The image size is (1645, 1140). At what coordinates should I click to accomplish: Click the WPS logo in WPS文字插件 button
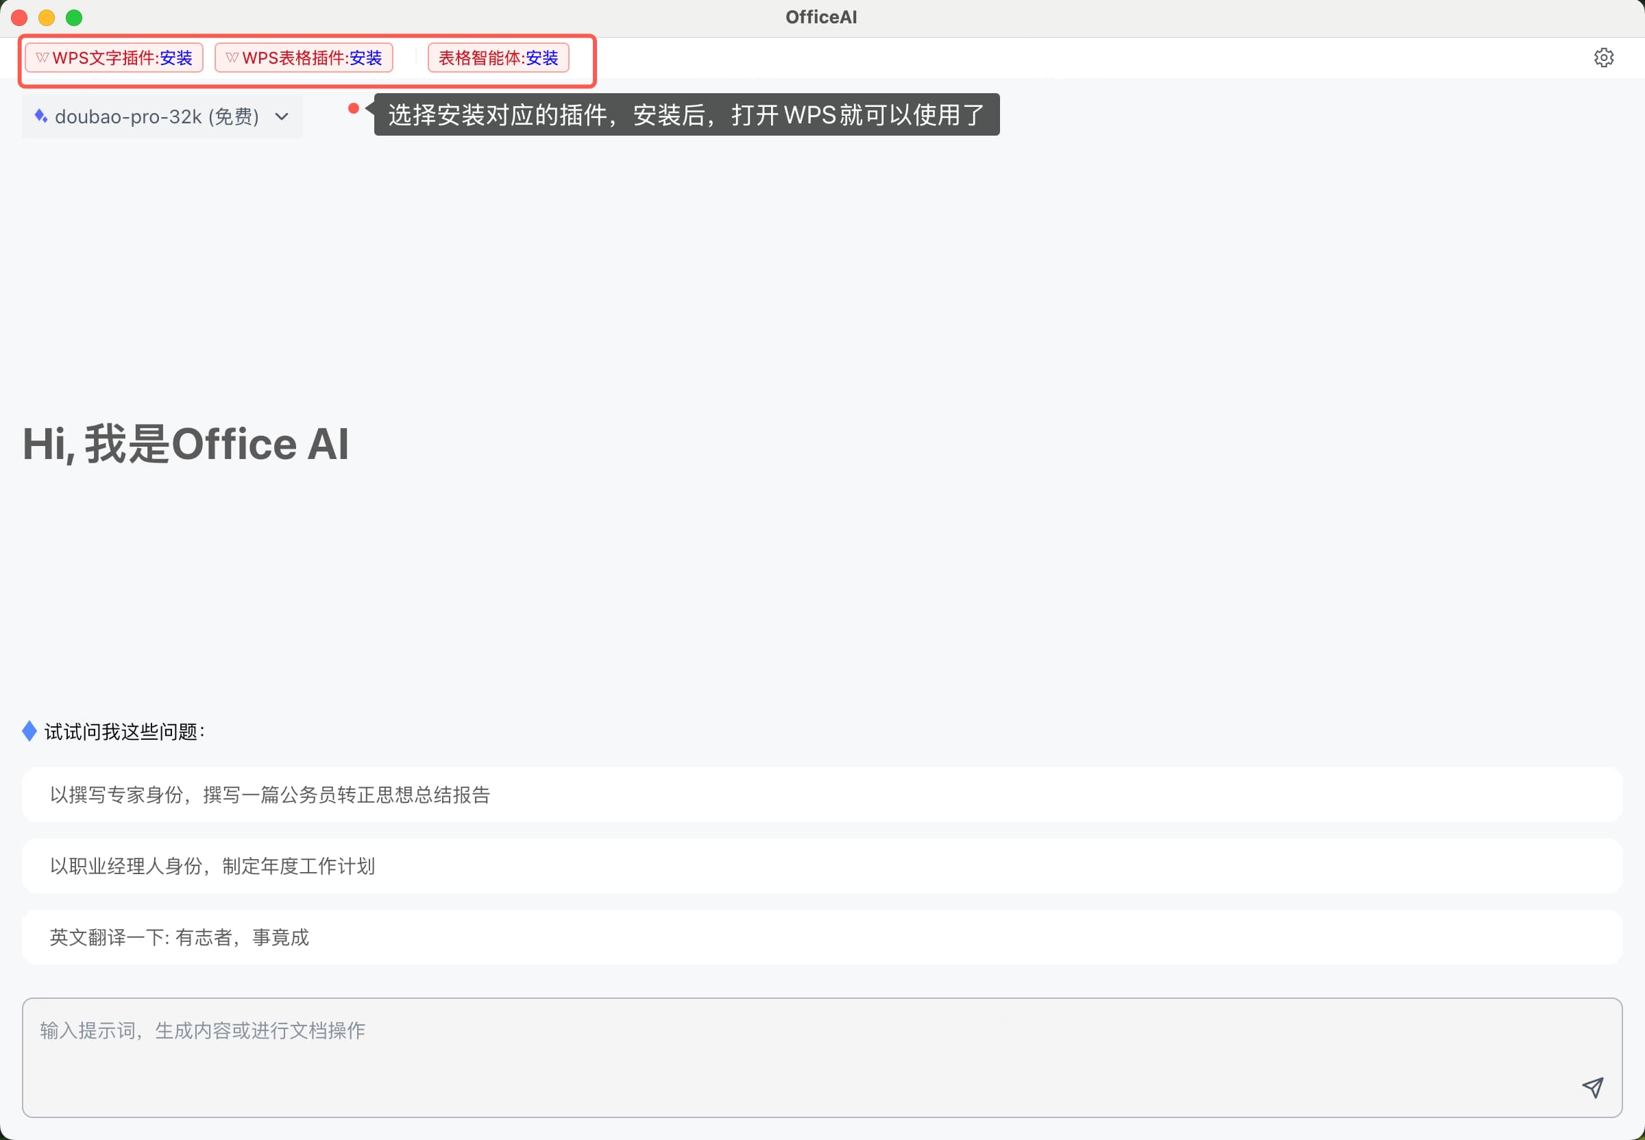42,58
